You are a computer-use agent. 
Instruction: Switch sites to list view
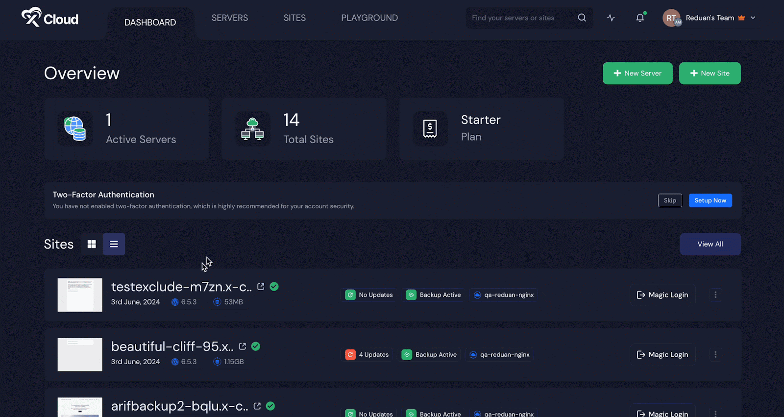click(114, 244)
